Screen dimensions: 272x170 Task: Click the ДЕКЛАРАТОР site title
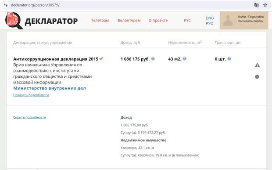coord(51,21)
